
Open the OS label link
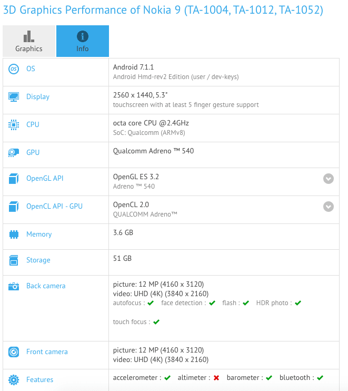31,69
